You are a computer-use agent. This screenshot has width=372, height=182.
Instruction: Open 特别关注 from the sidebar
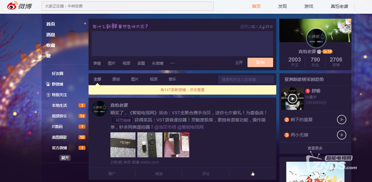tap(59, 95)
